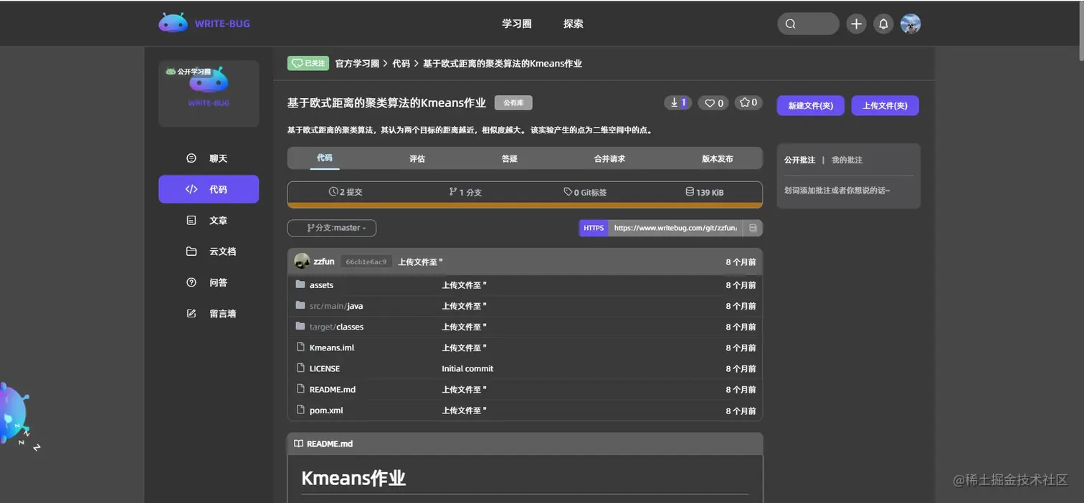Viewport: 1084px width, 503px height.
Task: Click the zzfun avatar image
Action: coord(302,262)
